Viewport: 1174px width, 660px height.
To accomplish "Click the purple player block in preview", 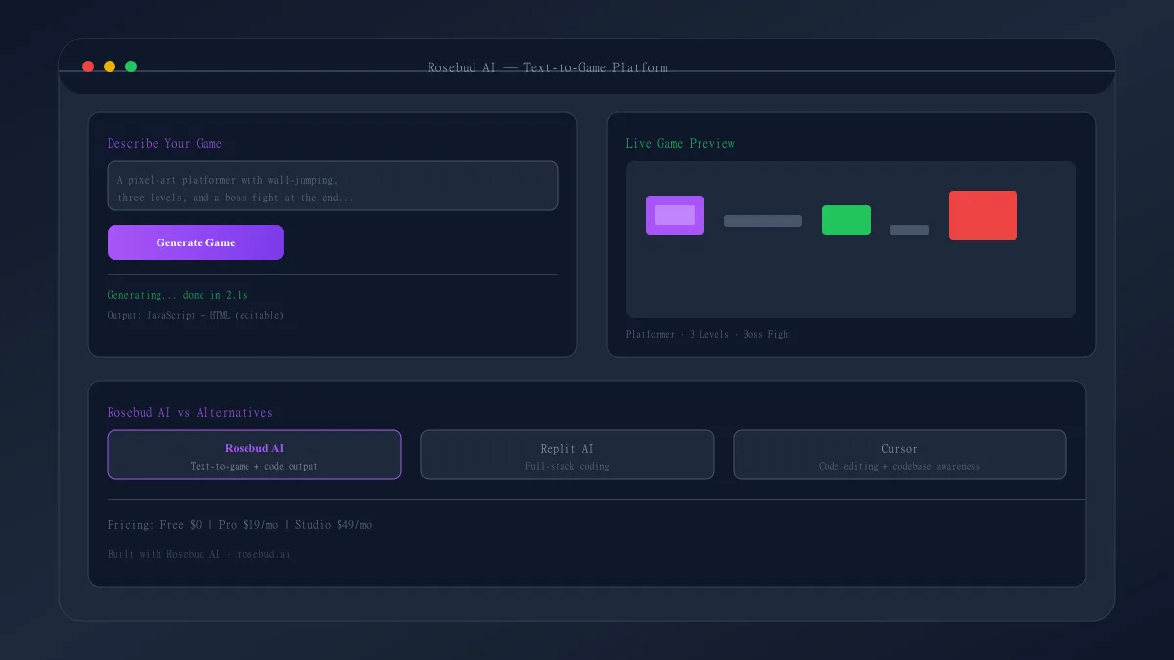I will click(x=675, y=215).
